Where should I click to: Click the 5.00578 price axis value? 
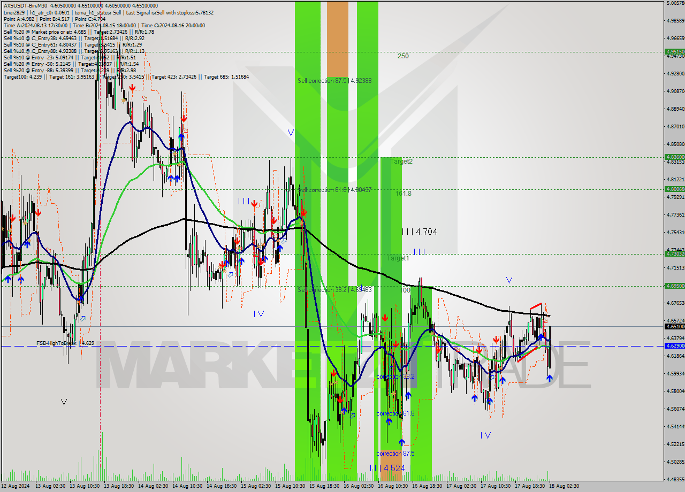pos(675,3)
